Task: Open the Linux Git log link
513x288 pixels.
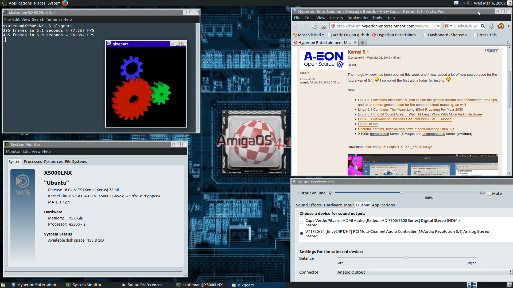Action: [368, 124]
